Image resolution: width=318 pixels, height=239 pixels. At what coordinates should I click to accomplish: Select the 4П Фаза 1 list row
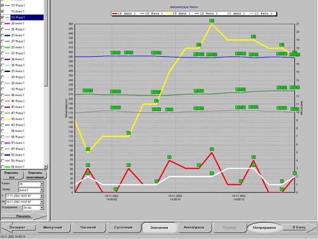tap(22, 113)
